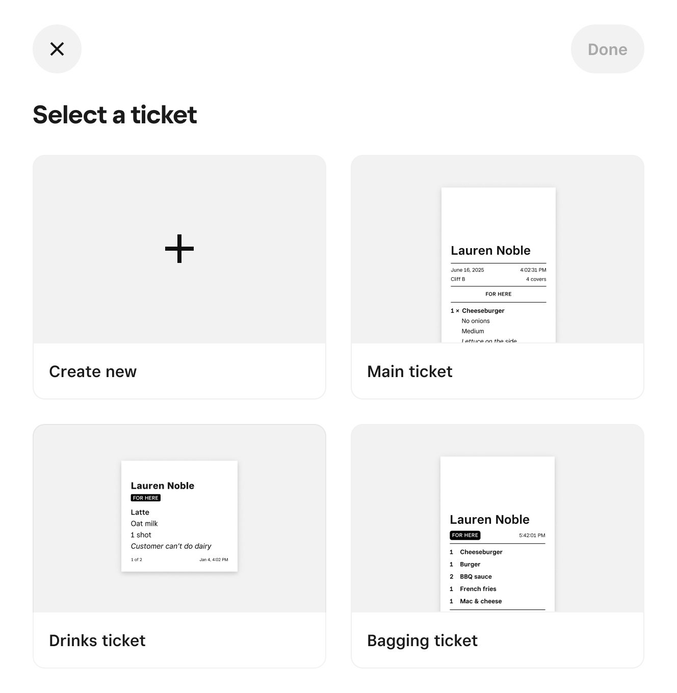Click the FOR HERE badge on Drinks ticket
Screen dimensions: 677x693
point(146,498)
